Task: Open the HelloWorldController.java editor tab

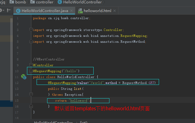Action: 45,11
